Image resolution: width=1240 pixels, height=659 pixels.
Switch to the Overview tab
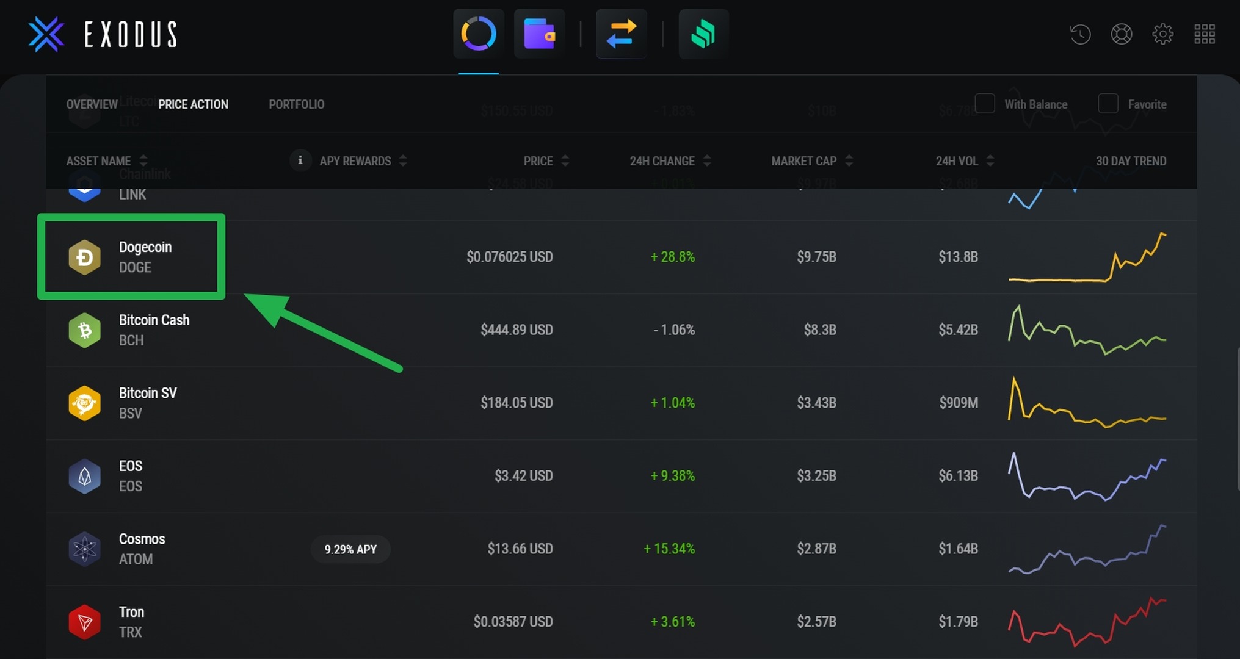pos(92,104)
